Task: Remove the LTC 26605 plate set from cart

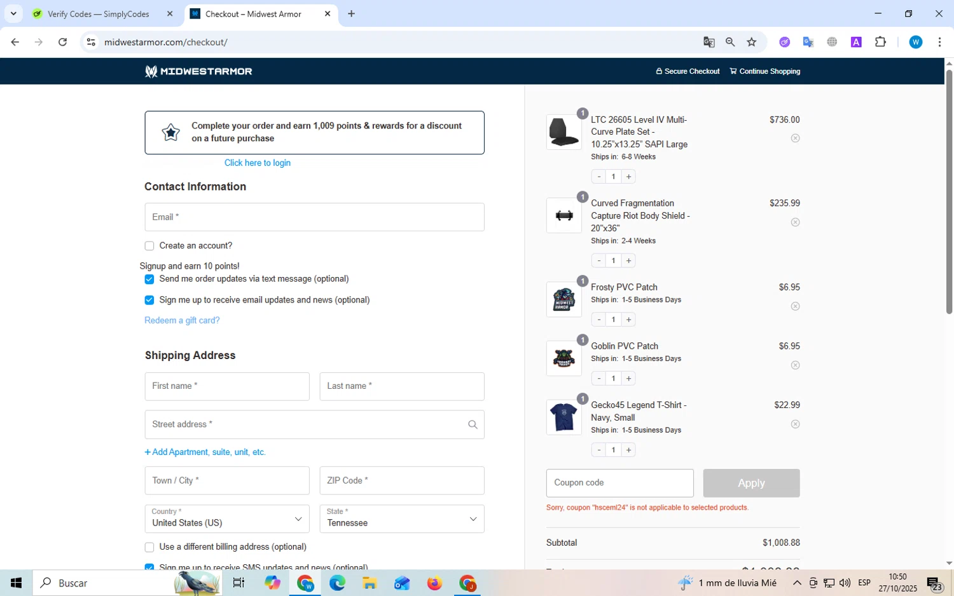Action: pyautogui.click(x=795, y=138)
